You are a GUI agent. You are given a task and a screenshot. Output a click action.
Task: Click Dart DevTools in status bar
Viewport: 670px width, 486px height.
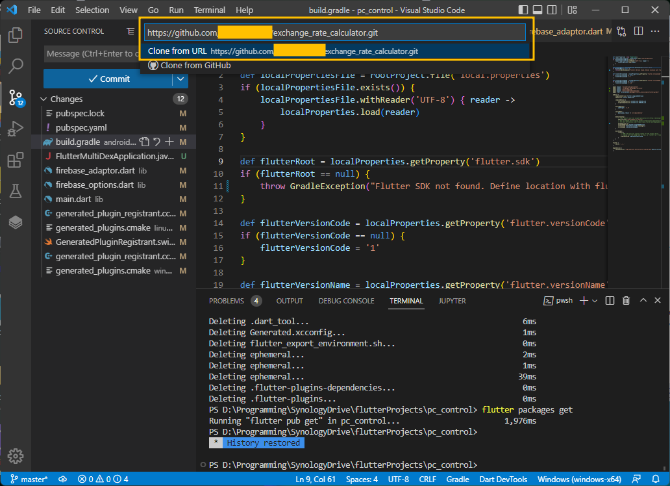tap(503, 479)
